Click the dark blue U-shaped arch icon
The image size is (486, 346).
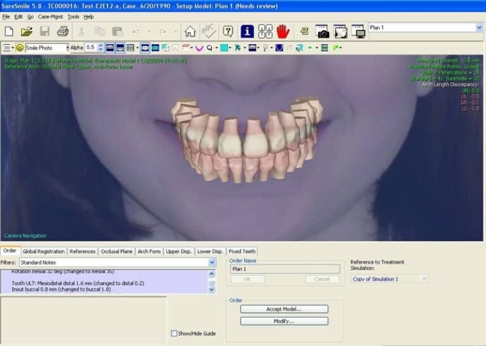[279, 47]
